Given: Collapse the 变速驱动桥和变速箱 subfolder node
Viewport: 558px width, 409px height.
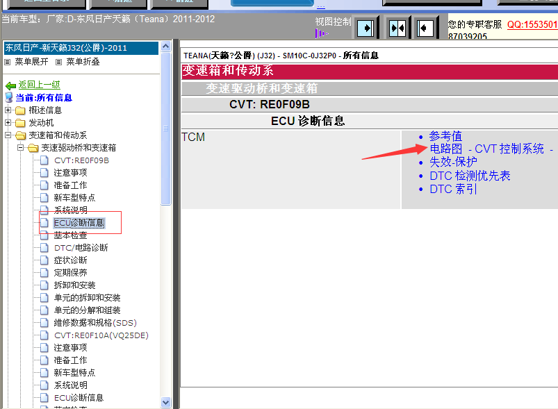Looking at the screenshot, I should [20, 148].
